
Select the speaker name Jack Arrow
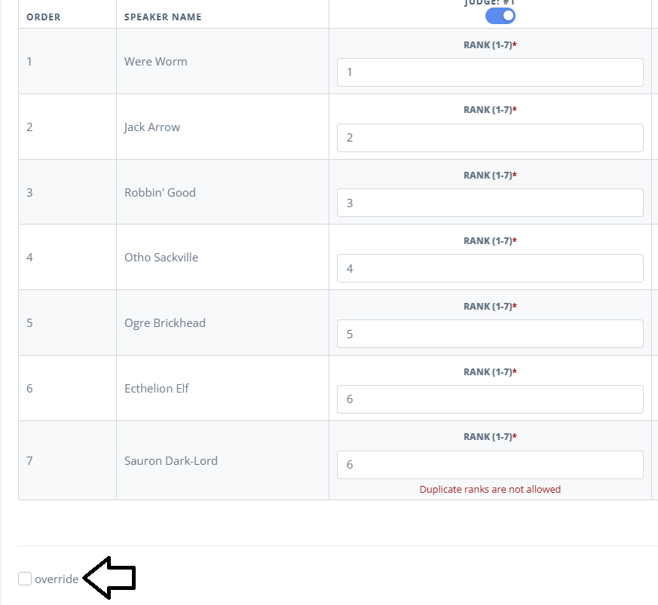click(x=152, y=127)
